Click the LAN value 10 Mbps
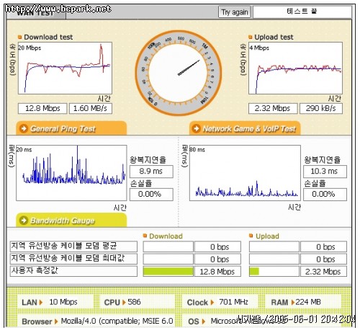Viewport: 360px width, 328px height. [x=63, y=302]
